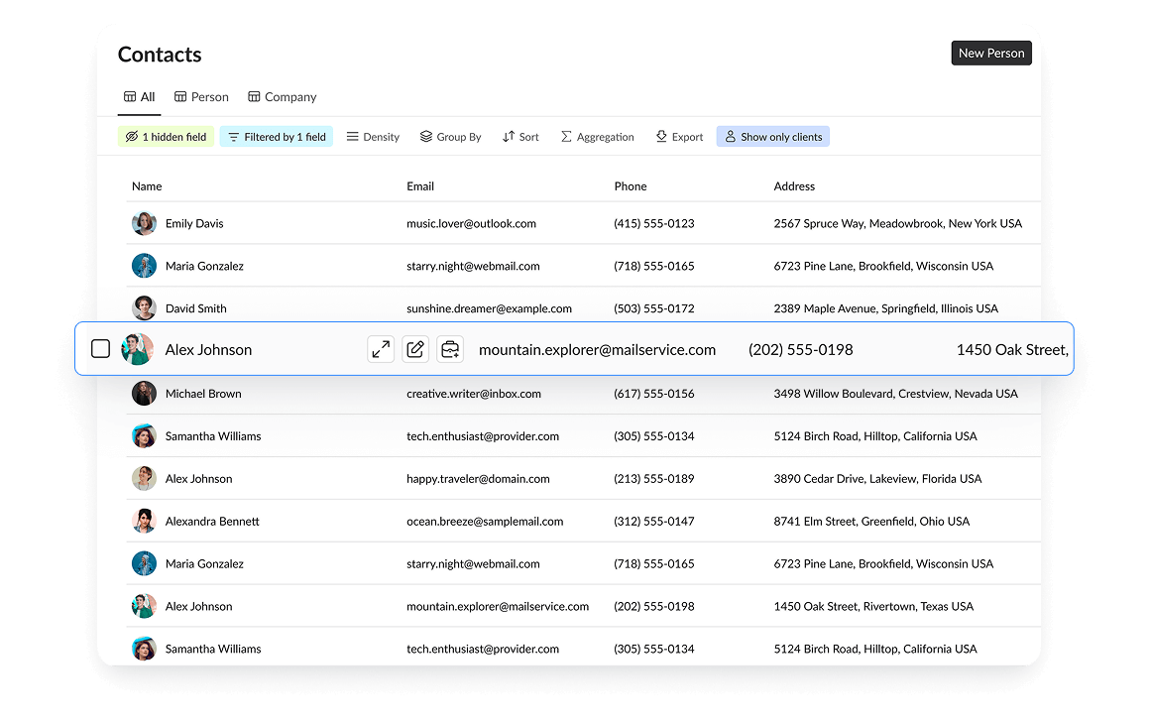Open the Filtered by 1 field filter
Image resolution: width=1150 pixels, height=722 pixels.
(x=277, y=137)
